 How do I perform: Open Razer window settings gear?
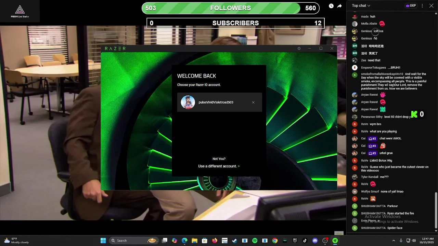[299, 49]
